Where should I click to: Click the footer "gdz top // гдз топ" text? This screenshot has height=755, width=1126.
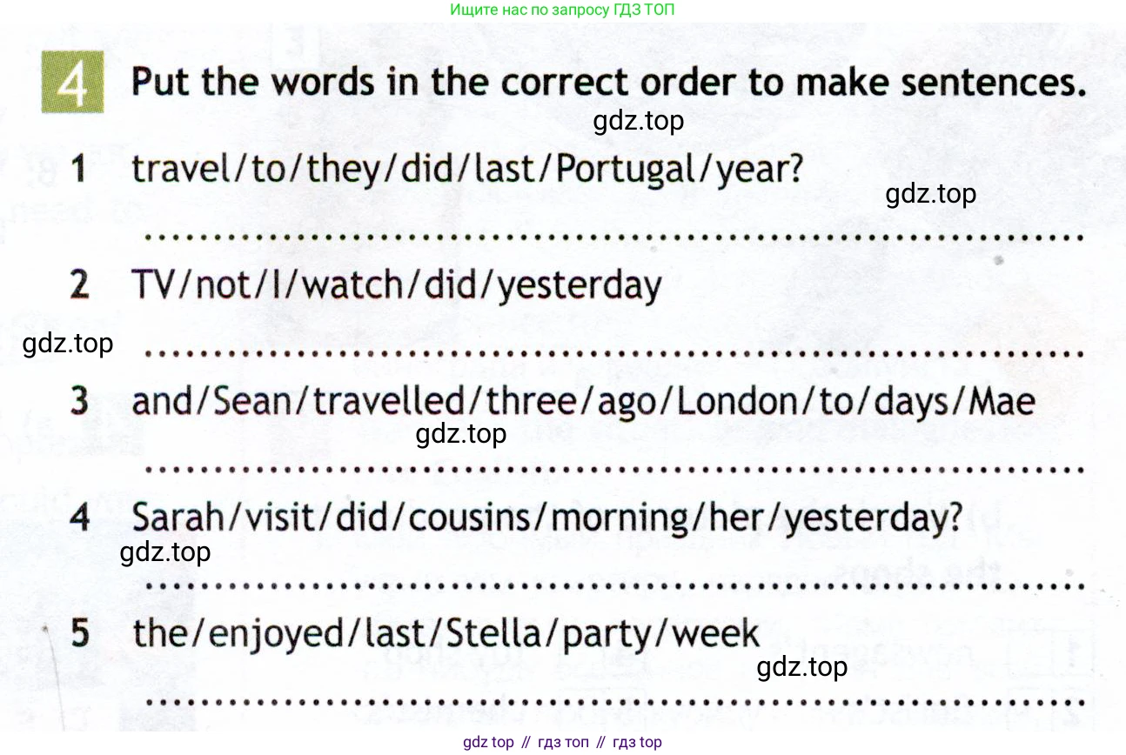pyautogui.click(x=563, y=742)
